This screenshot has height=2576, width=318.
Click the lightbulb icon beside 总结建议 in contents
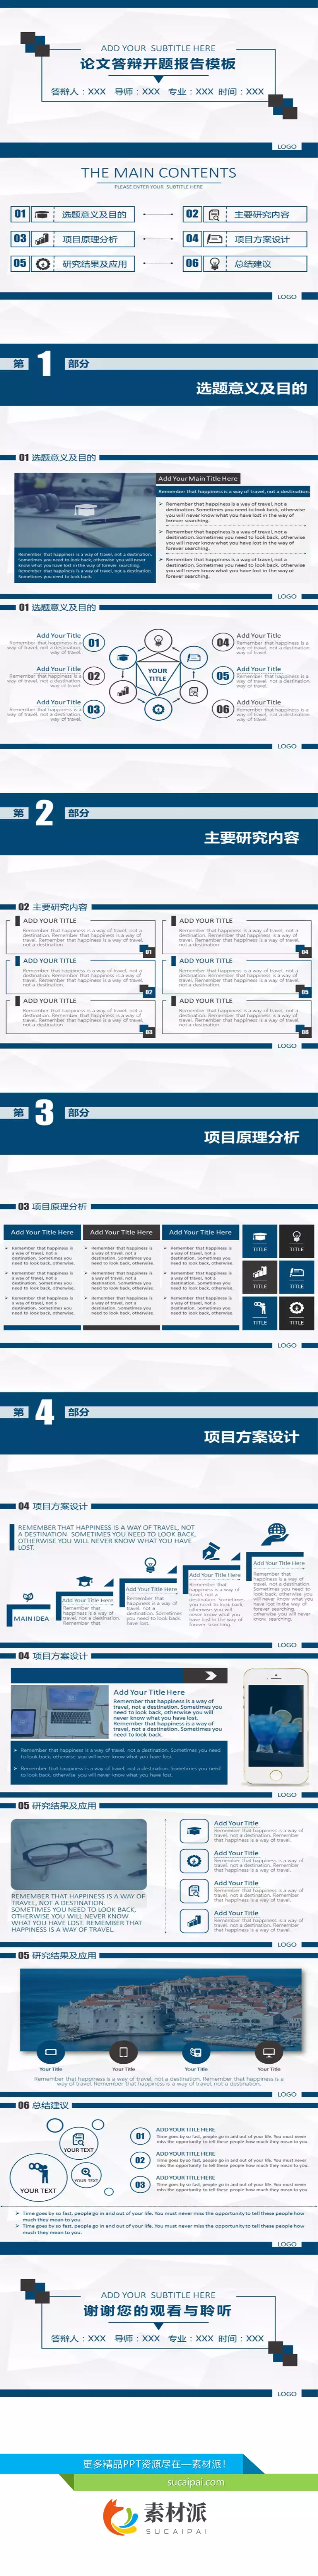point(214,264)
